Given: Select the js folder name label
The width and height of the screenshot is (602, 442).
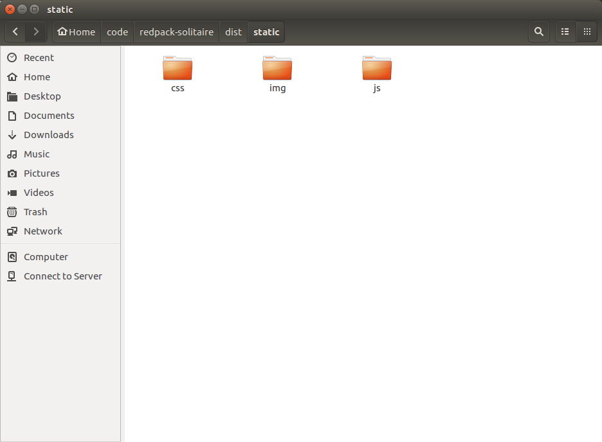Looking at the screenshot, I should coord(377,89).
